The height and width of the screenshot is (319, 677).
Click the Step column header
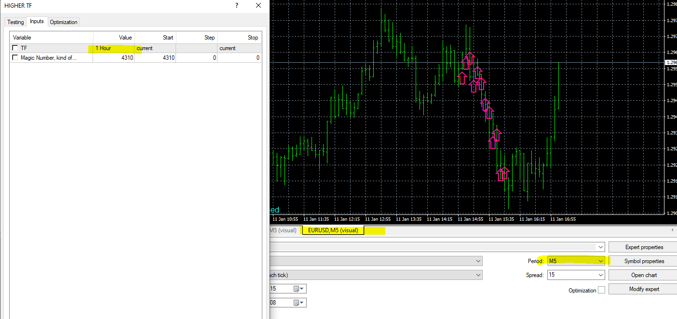(x=197, y=38)
